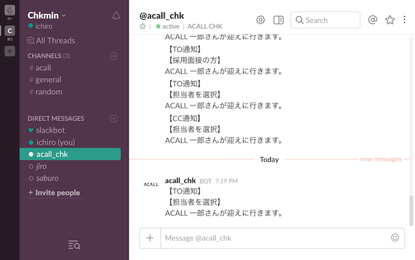Toggle the details pane icon
The height and width of the screenshot is (260, 415).
point(278,20)
